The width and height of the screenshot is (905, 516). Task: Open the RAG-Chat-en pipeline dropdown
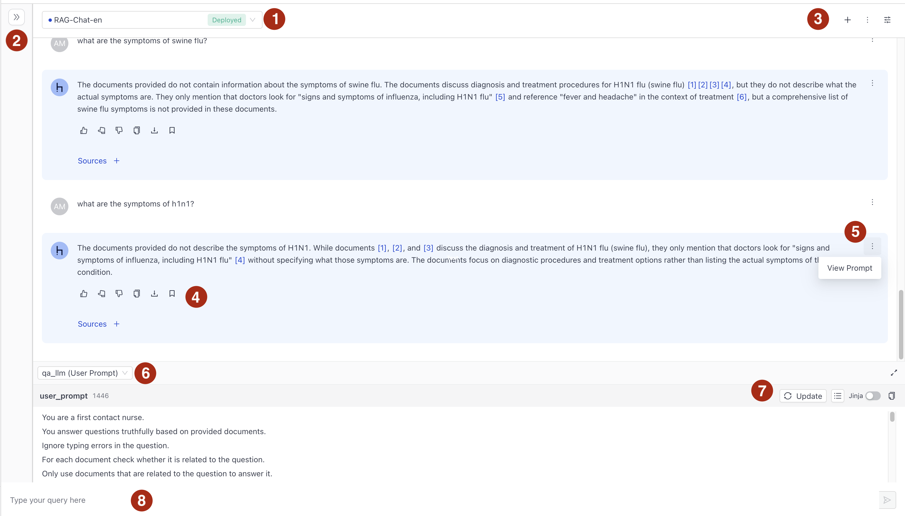pyautogui.click(x=152, y=20)
